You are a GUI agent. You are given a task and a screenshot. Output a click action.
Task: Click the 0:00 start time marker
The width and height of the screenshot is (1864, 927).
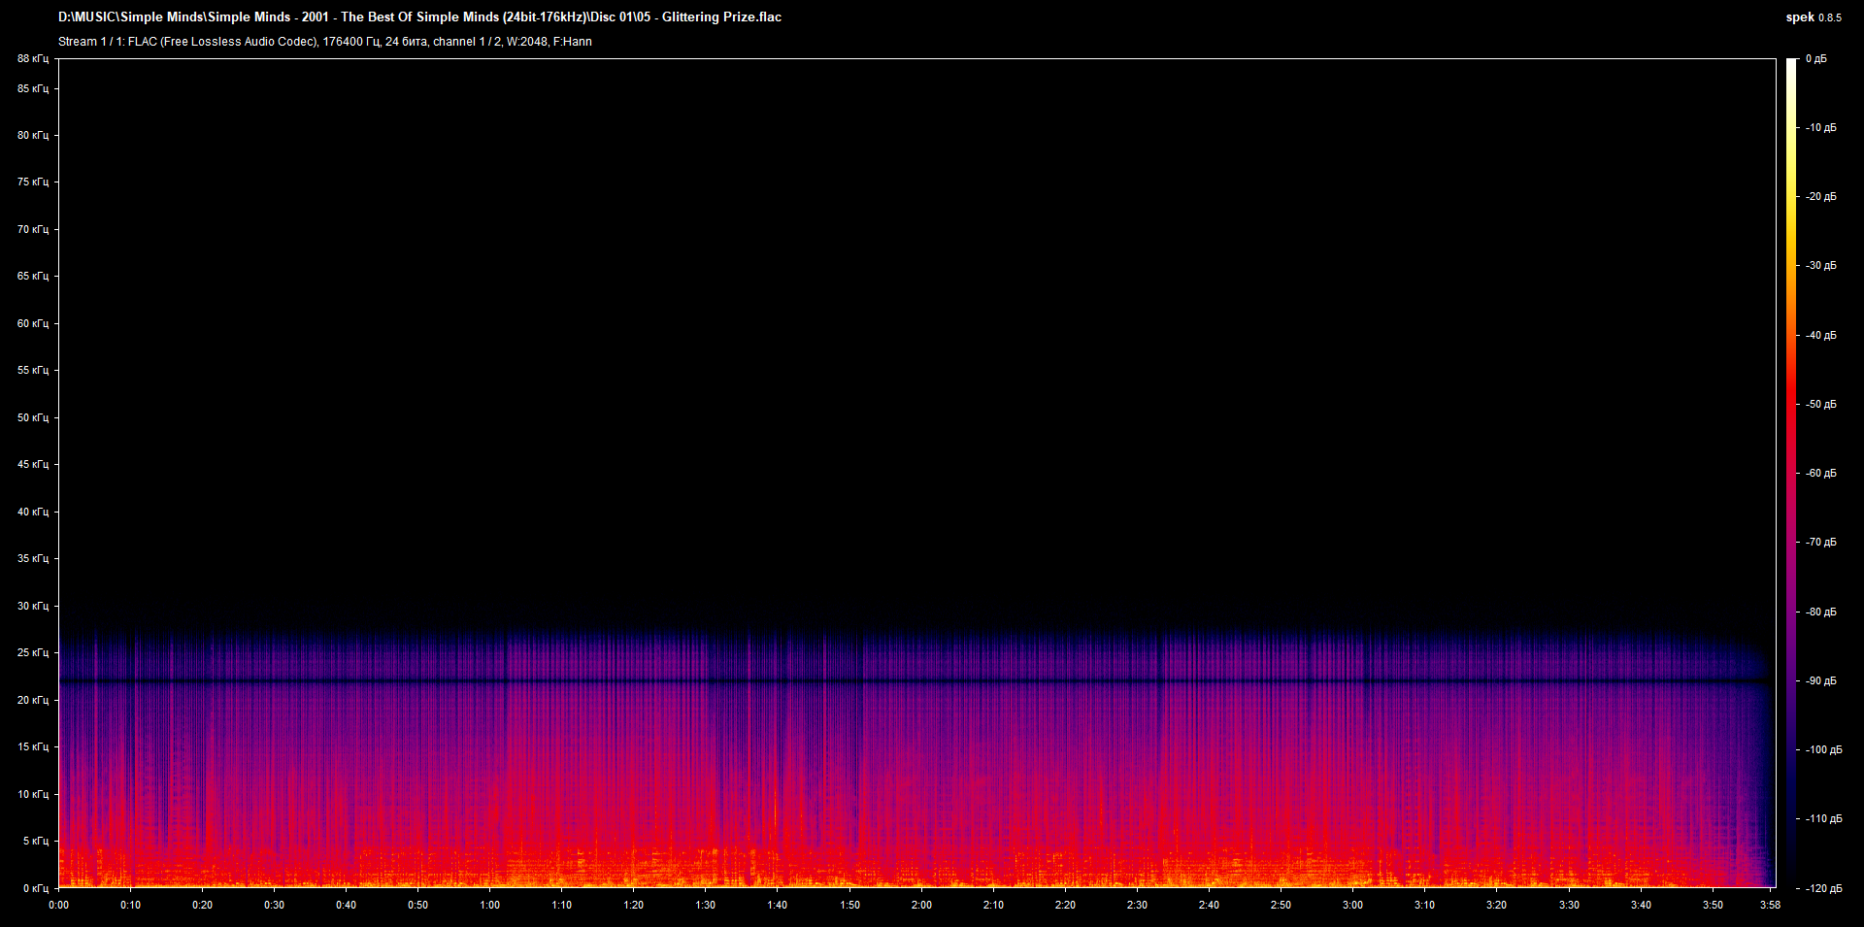[59, 905]
